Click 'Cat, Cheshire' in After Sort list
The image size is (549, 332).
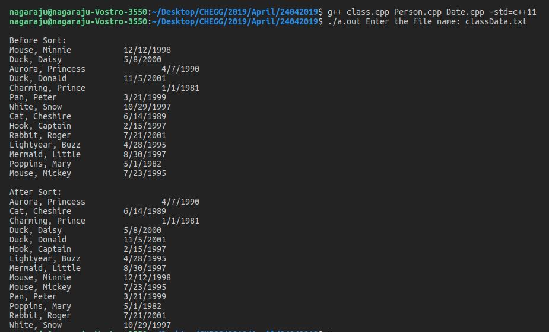(x=40, y=211)
